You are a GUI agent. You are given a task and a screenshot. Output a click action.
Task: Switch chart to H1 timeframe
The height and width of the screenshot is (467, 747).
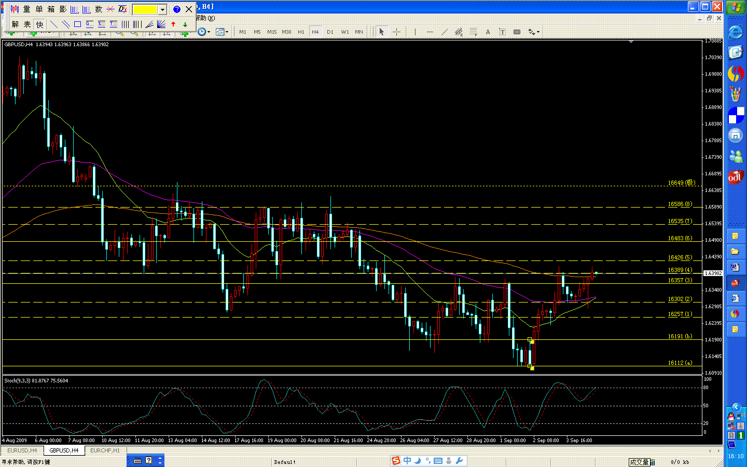click(301, 32)
